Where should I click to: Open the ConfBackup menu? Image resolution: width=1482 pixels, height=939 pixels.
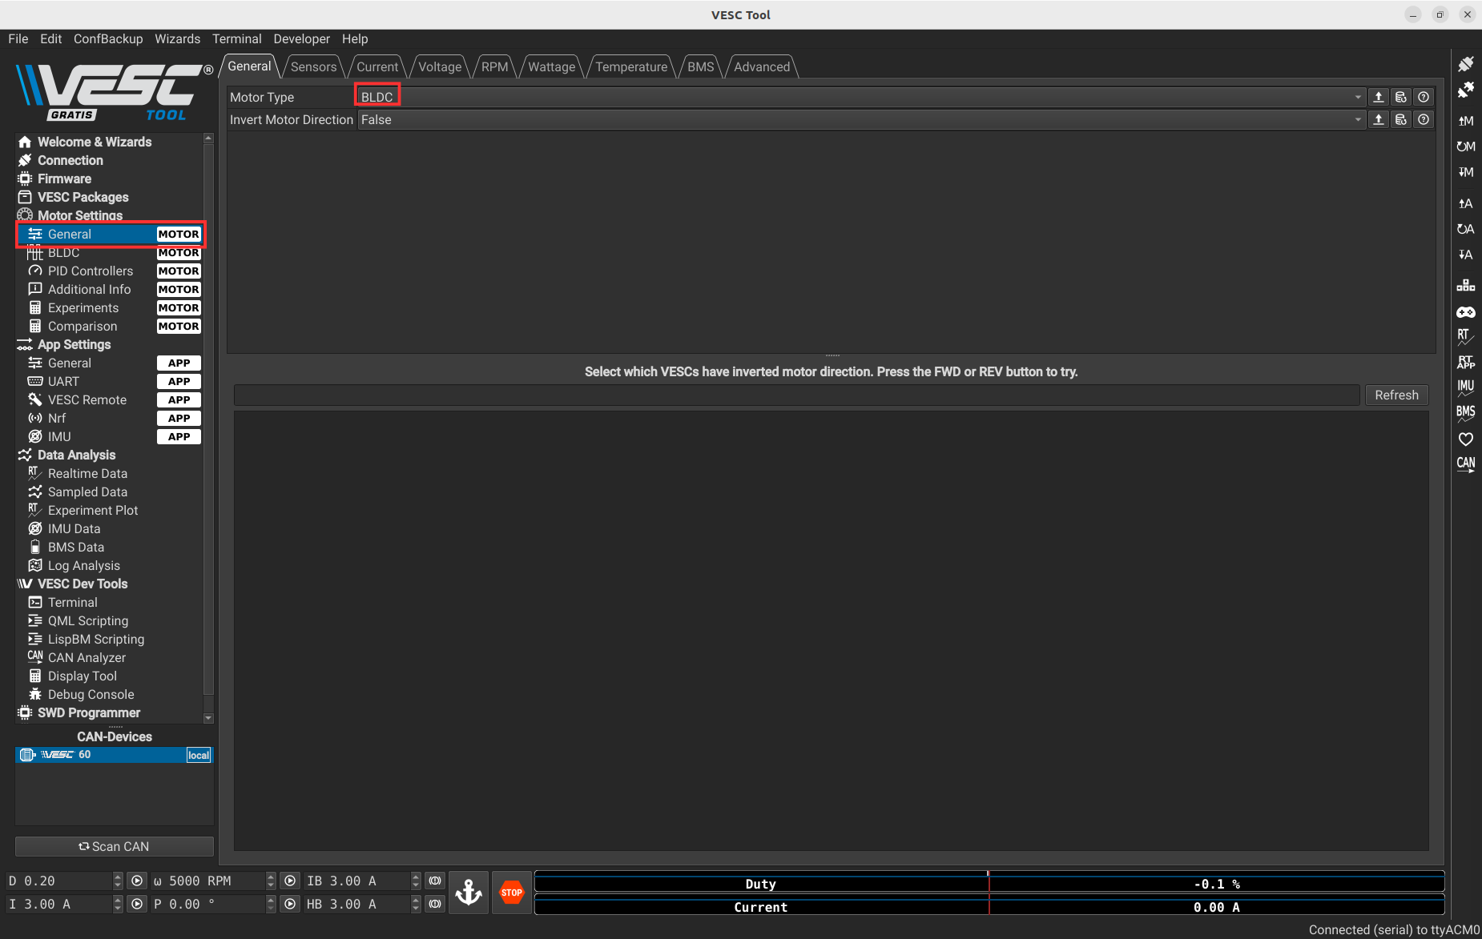pos(108,38)
